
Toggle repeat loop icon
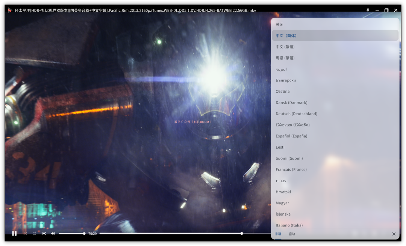click(35, 234)
